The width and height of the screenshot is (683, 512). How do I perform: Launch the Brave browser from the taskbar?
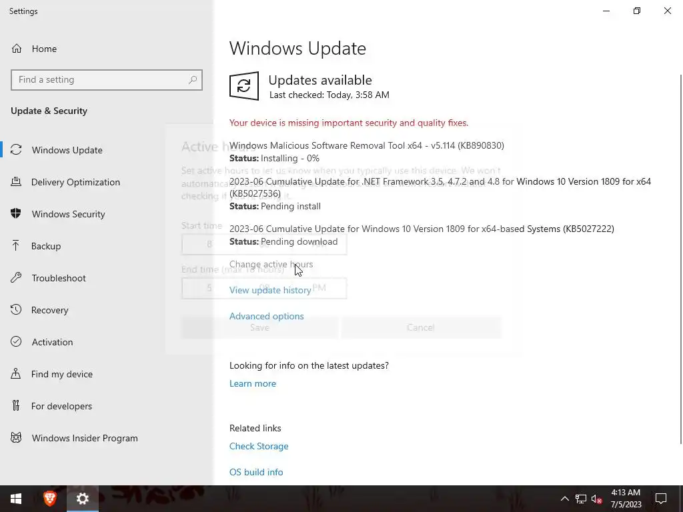(49, 499)
